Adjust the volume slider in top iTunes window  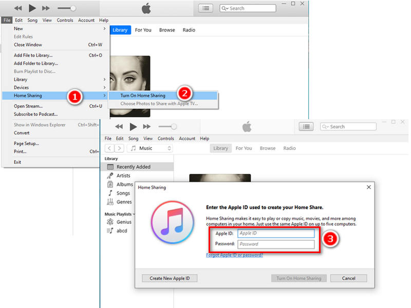67,8
